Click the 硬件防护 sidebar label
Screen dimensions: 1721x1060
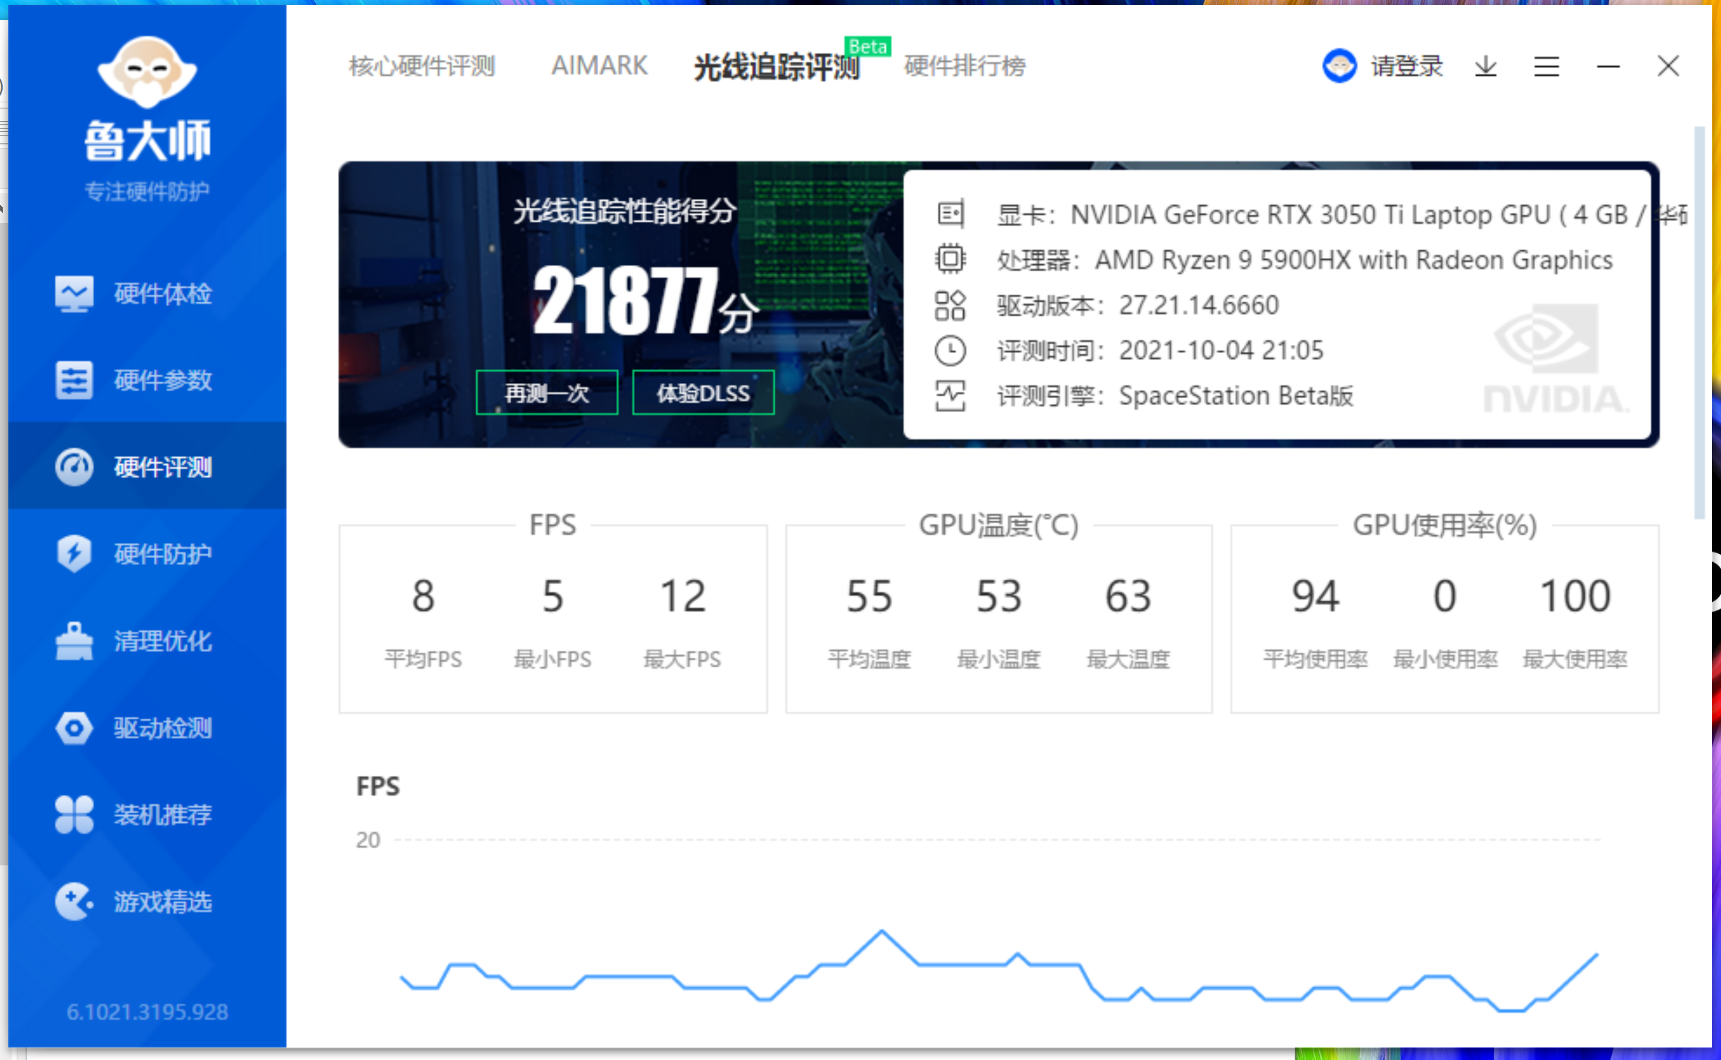(163, 555)
